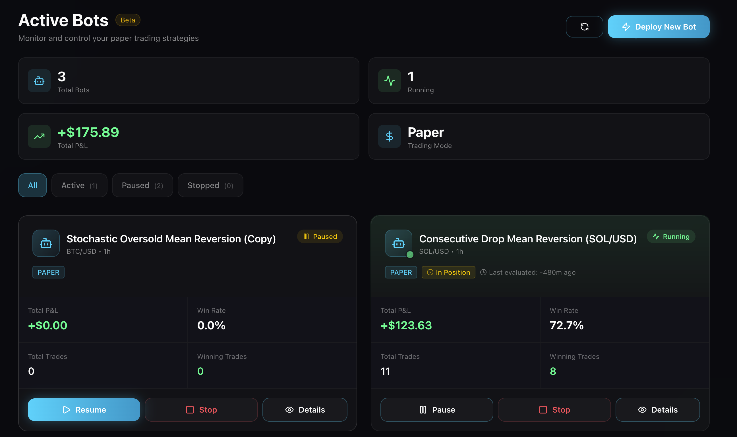
Task: View Details of the SOL/USD bot
Action: click(x=657, y=410)
